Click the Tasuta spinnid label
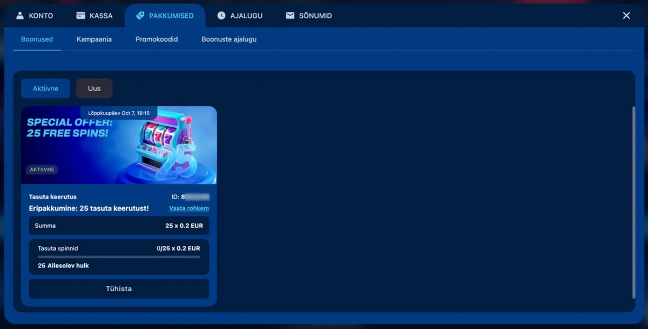Viewport: 648px width, 329px height. pyautogui.click(x=58, y=249)
